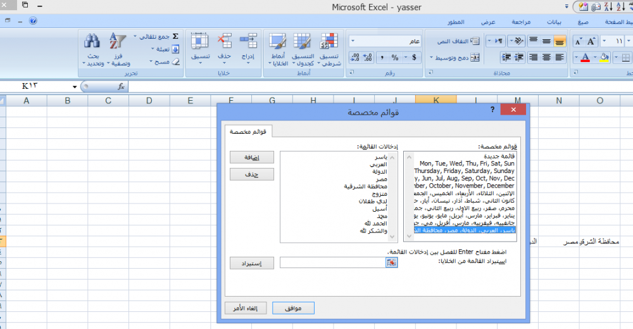Increase the indent level
This screenshot has width=633, height=329.
click(x=506, y=58)
